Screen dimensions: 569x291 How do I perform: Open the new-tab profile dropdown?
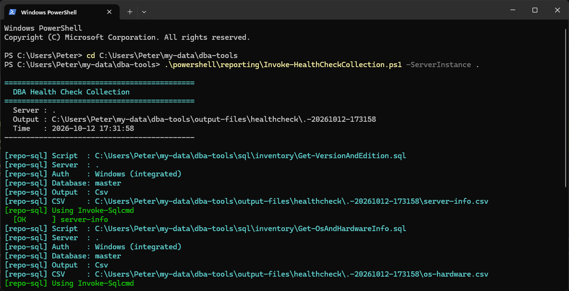coord(144,12)
